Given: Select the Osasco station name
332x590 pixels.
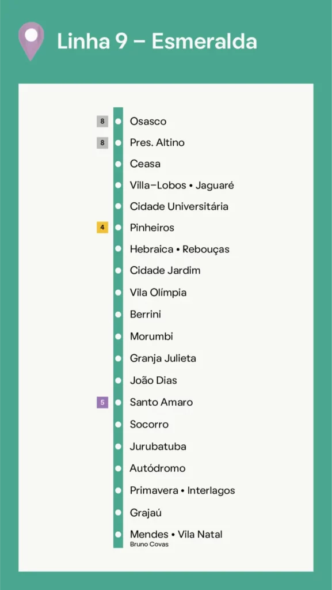Looking at the screenshot, I should [148, 122].
